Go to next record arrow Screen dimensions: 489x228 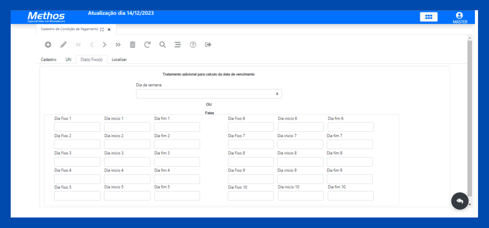pos(104,45)
